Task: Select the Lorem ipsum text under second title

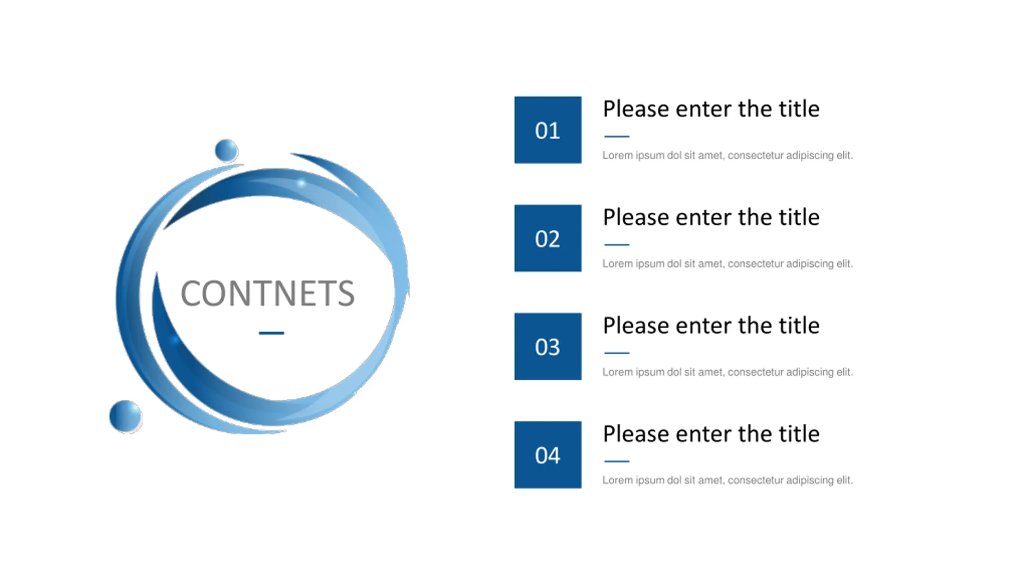Action: (x=728, y=264)
